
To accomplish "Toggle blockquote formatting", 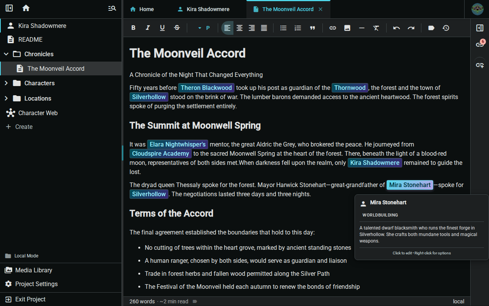I will click(312, 28).
